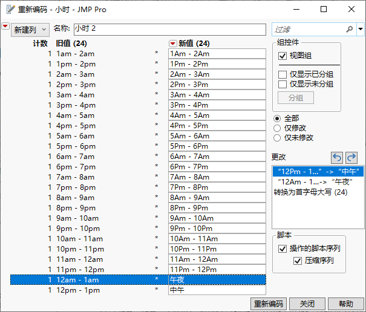This screenshot has width=366, height=312.
Task: Select the 全部 radio button
Action: point(277,119)
